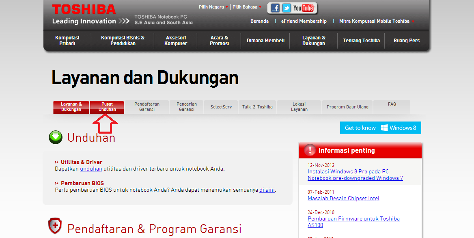The width and height of the screenshot is (474, 238).
Task: Open the Twitter icon link
Action: (x=286, y=8)
